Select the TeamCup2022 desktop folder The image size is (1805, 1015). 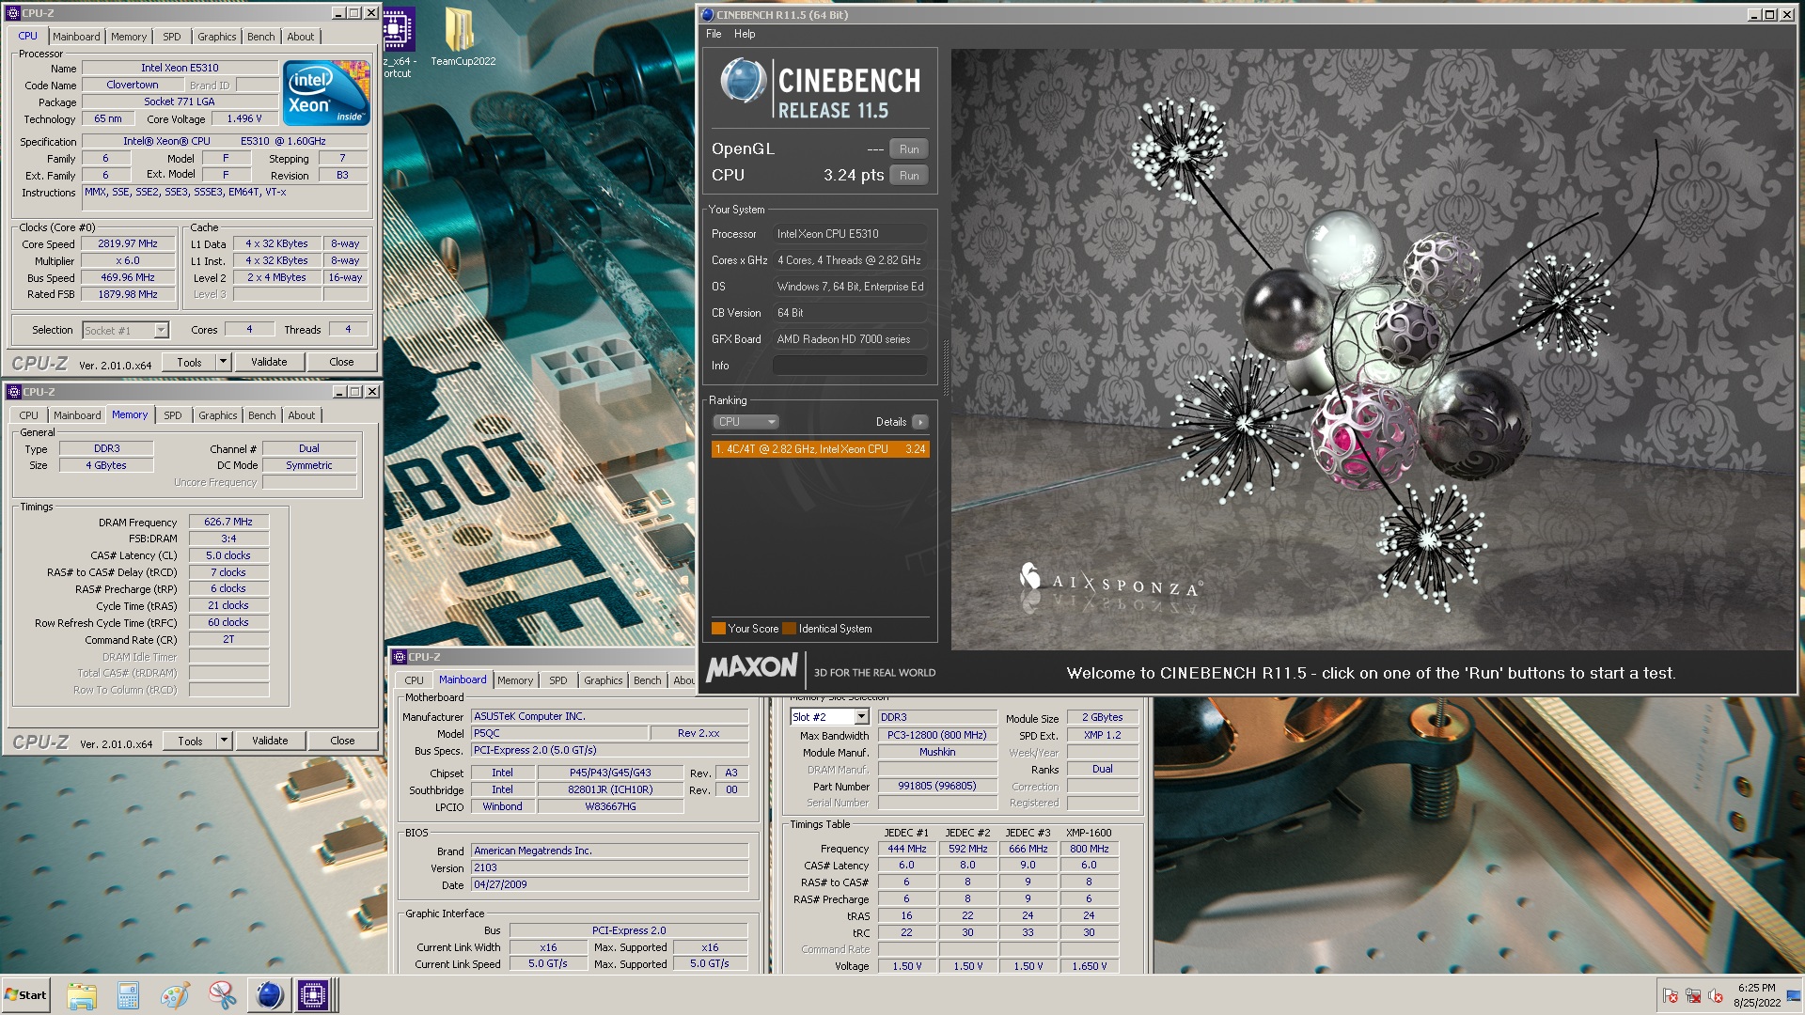462,38
